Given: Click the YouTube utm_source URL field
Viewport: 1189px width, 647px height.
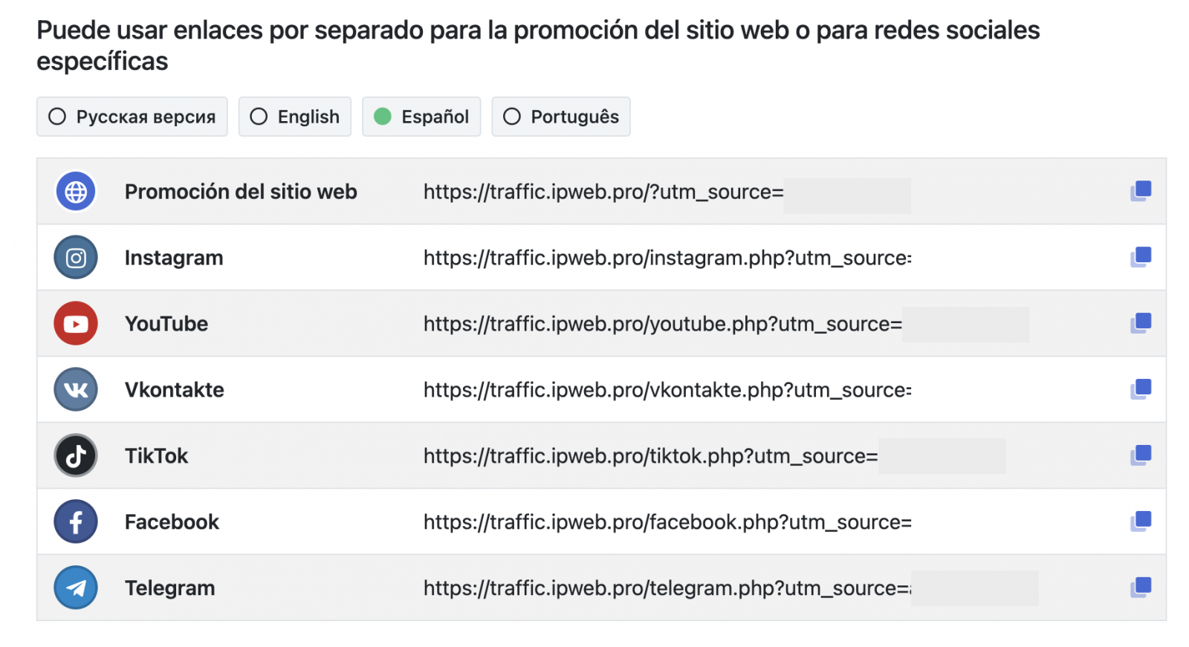Looking at the screenshot, I should 662,324.
